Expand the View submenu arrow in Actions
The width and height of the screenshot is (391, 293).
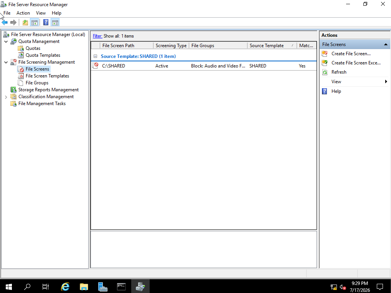(386, 81)
